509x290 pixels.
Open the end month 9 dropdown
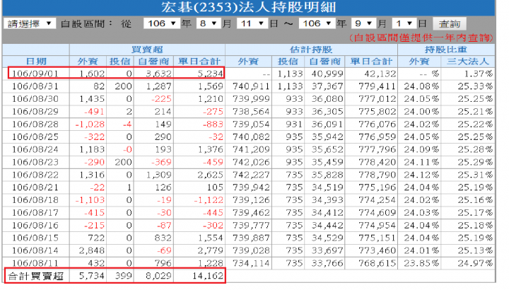[x=363, y=23]
